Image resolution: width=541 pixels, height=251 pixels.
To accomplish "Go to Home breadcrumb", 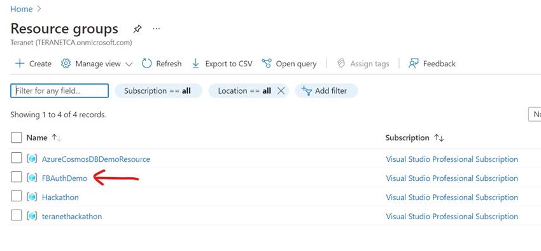I will 22,9.
